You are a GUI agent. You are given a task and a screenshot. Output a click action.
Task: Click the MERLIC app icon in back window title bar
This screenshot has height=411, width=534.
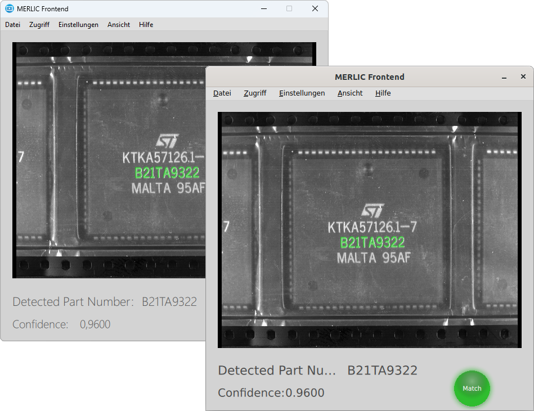click(x=10, y=9)
